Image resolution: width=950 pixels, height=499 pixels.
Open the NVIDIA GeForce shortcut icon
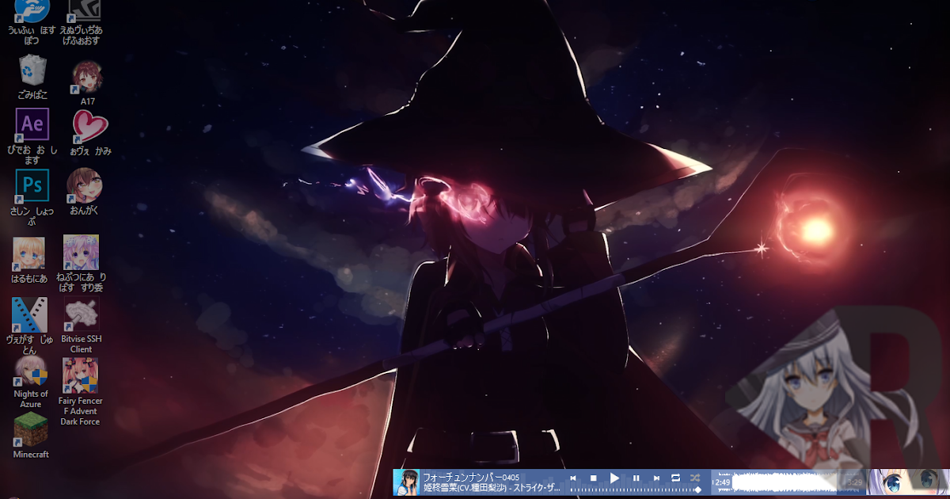pyautogui.click(x=84, y=10)
